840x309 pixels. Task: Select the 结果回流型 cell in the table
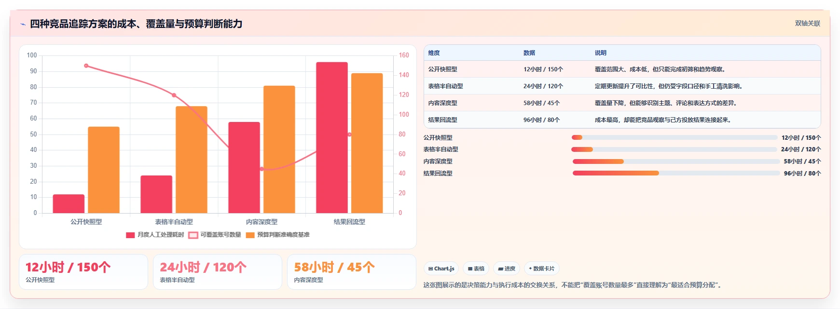tap(443, 120)
